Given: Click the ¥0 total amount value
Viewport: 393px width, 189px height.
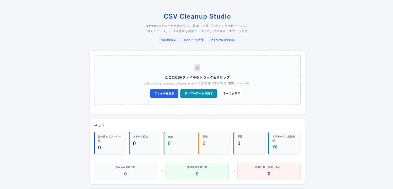Looking at the screenshot, I should click(x=275, y=147).
